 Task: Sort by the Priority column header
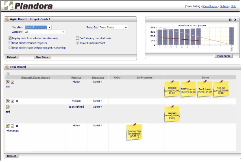tap(76, 77)
